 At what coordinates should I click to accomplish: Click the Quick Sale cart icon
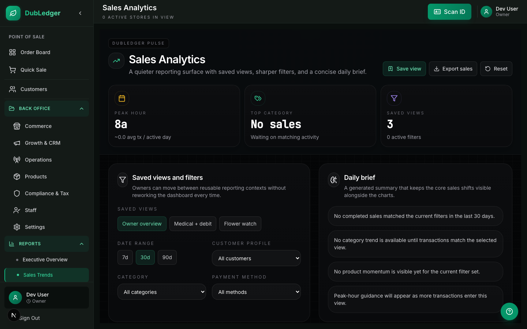[12, 70]
